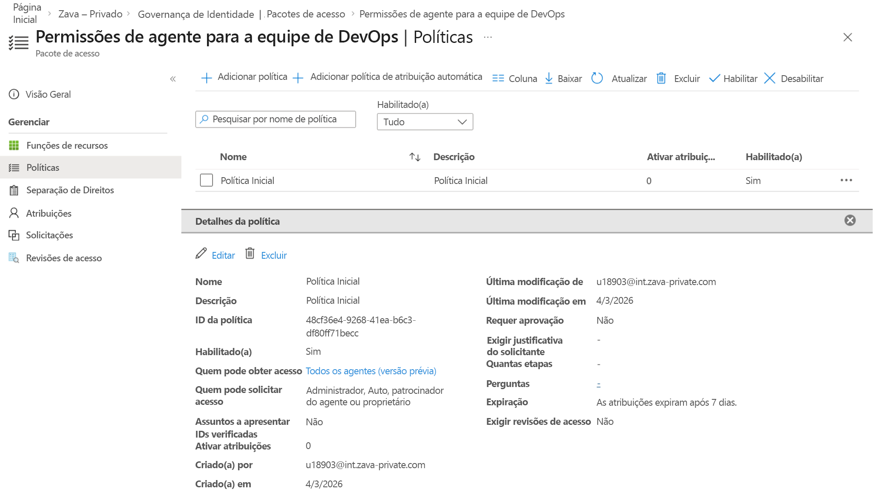
Task: Click the Coluna toolbar label
Action: [x=523, y=79]
